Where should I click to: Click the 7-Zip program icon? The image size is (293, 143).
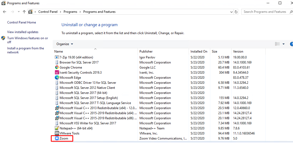57,57
